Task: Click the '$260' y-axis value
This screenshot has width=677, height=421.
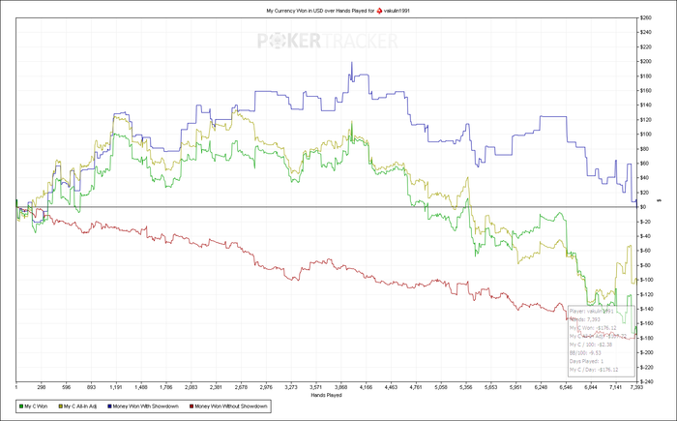Action: [646, 17]
